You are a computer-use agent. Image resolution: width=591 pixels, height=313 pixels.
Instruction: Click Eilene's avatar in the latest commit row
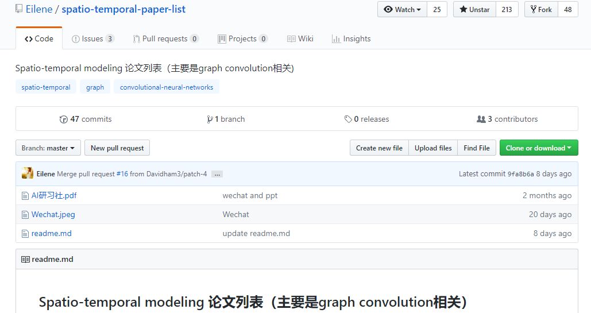[x=28, y=173]
